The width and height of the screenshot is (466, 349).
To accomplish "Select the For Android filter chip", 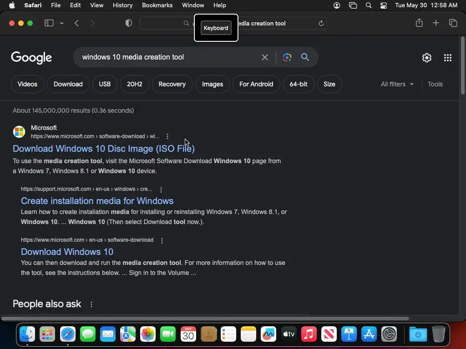I will click(x=256, y=84).
